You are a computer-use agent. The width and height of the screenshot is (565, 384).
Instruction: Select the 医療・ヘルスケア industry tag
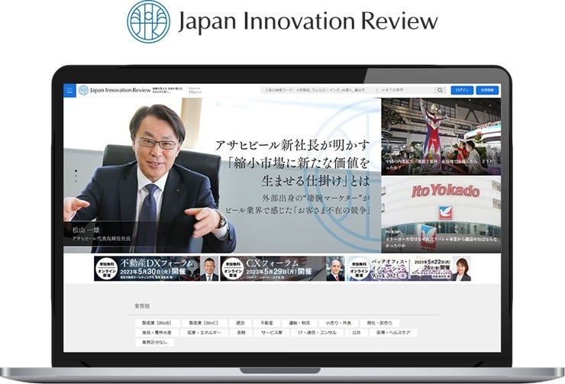[x=393, y=333]
